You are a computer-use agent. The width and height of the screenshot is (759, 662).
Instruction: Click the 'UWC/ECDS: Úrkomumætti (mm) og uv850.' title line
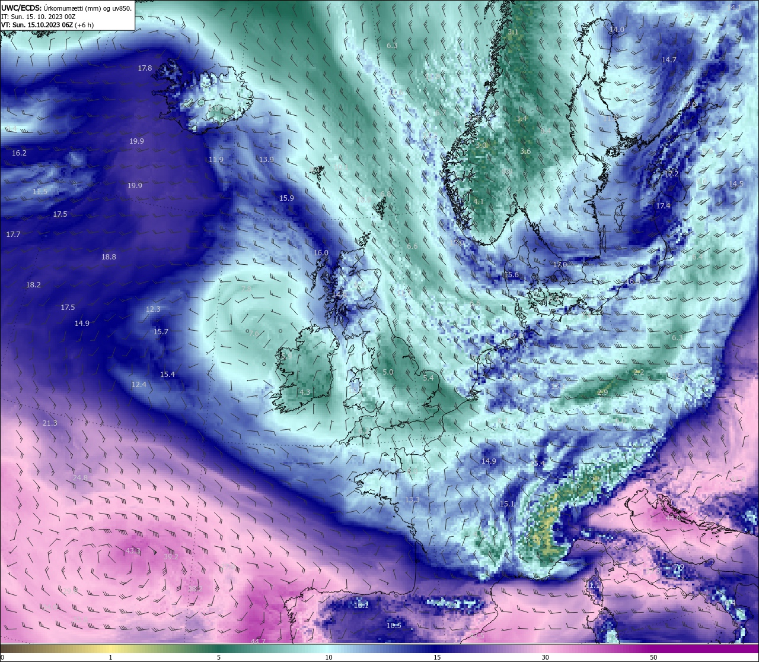pyautogui.click(x=66, y=8)
